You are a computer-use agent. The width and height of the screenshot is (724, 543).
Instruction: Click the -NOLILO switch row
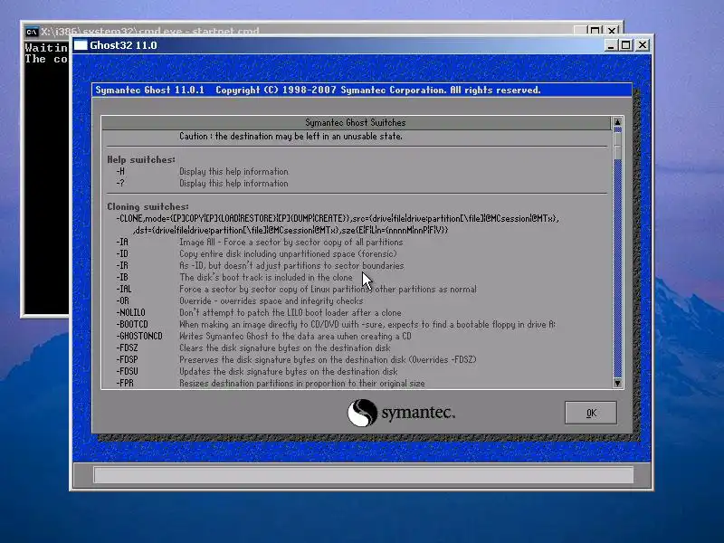(259, 312)
